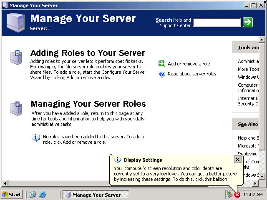267x200 pixels.
Task: Click the Managing Your Server Roles heading
Action: 88,104
